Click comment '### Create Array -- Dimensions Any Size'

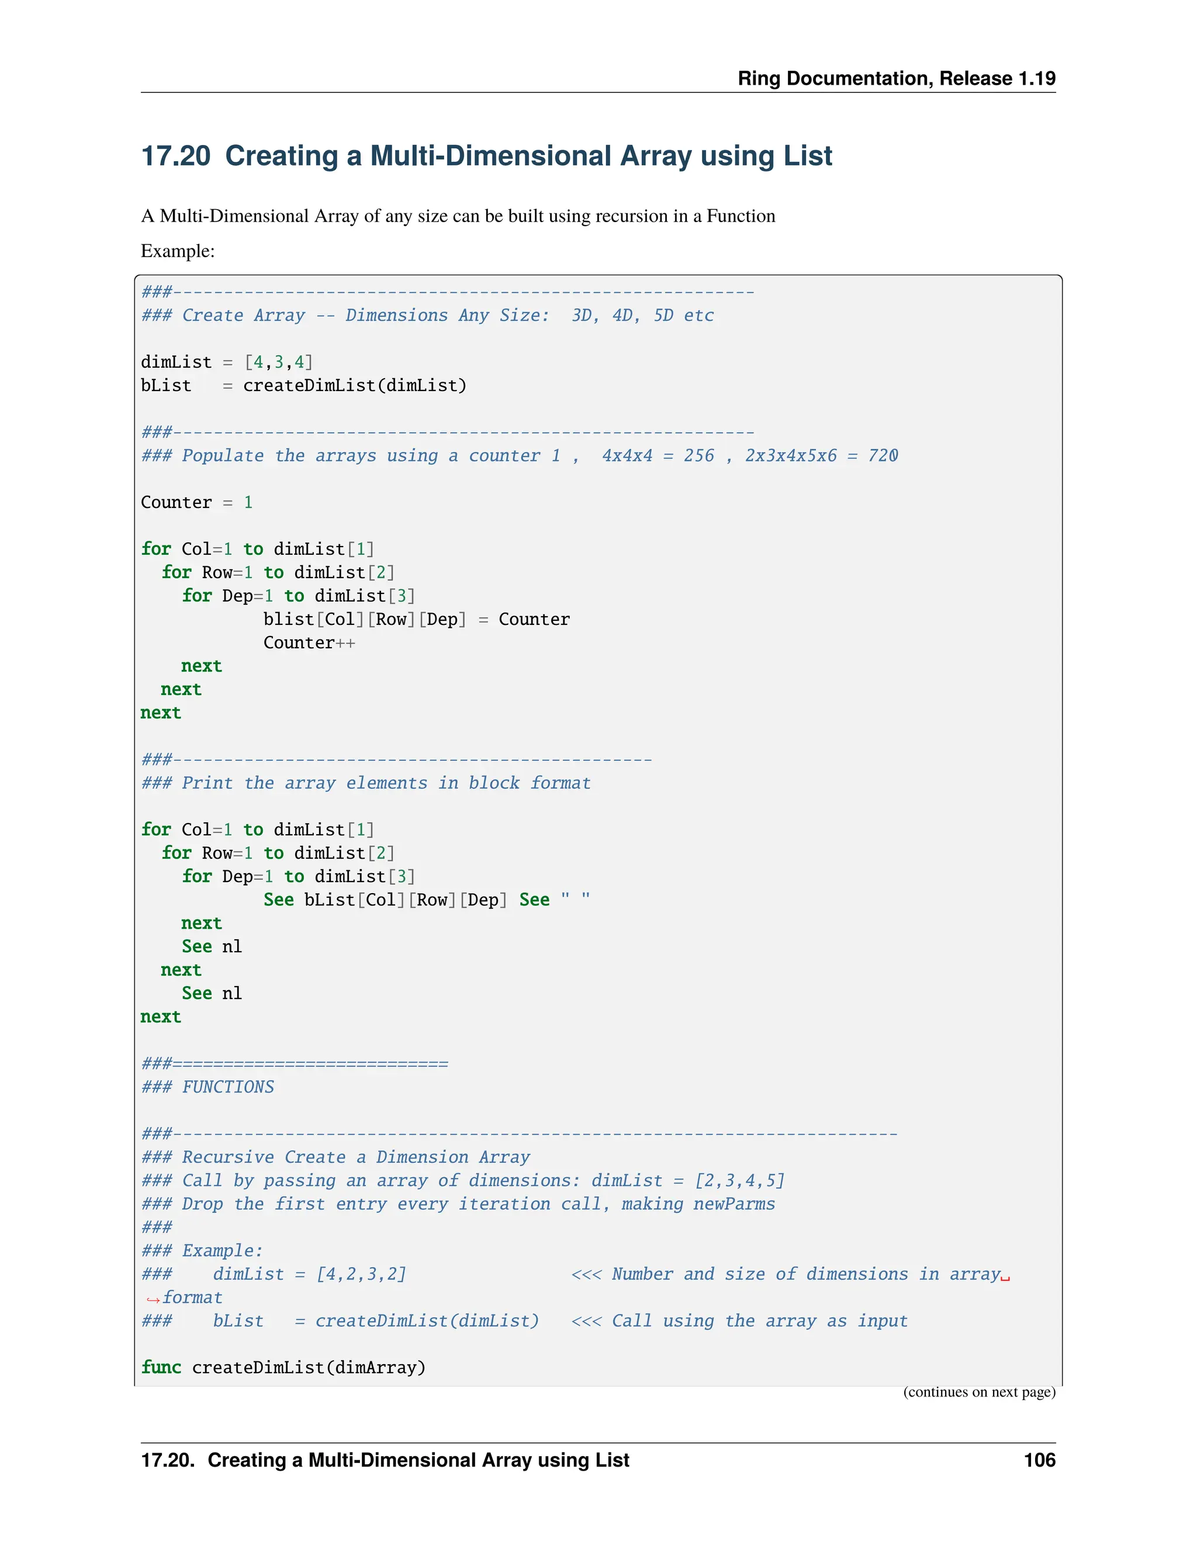point(428,316)
